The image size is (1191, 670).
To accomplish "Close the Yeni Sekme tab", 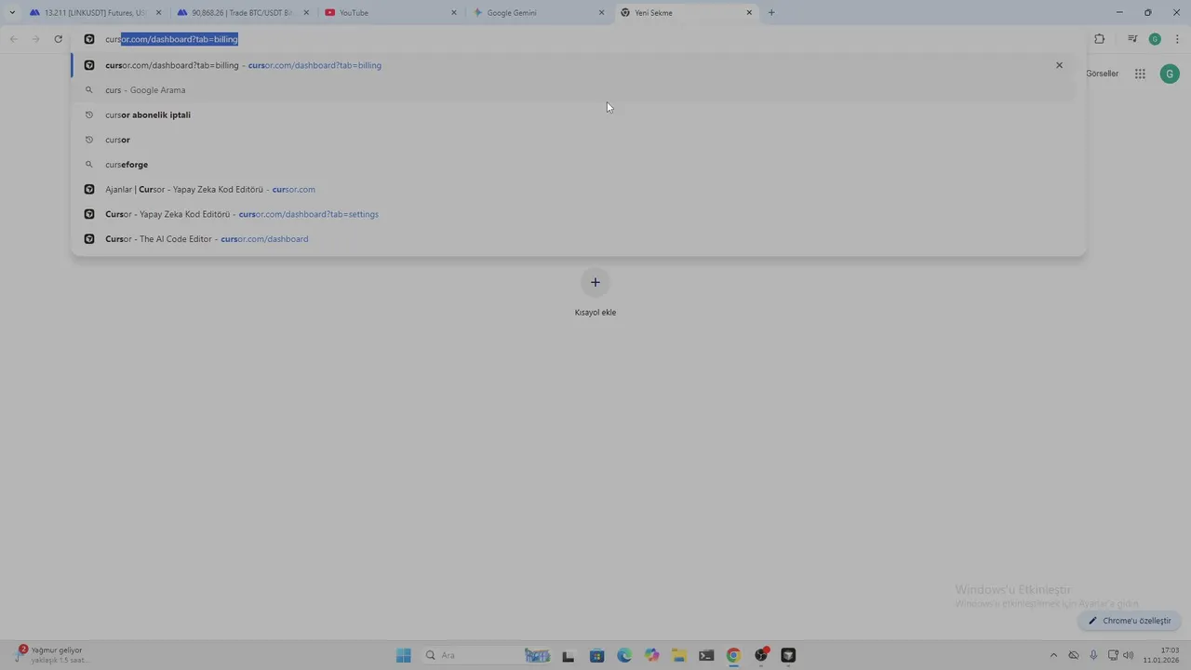I will (x=749, y=12).
